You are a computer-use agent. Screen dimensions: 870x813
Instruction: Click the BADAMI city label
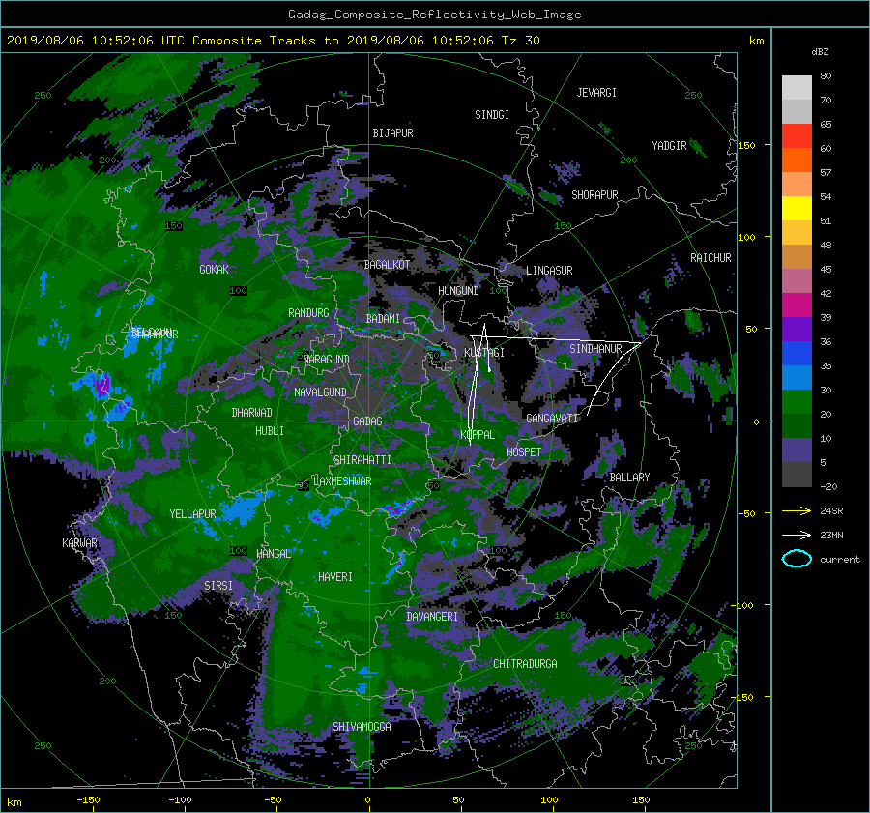(383, 319)
